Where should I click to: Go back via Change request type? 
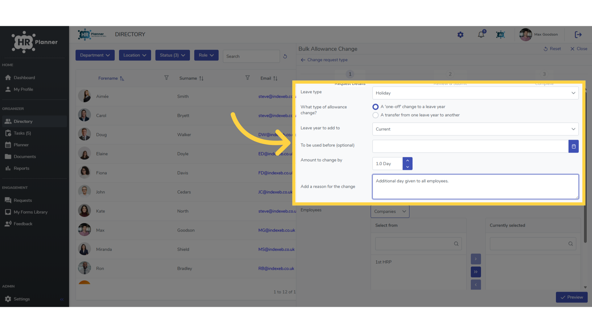324,60
